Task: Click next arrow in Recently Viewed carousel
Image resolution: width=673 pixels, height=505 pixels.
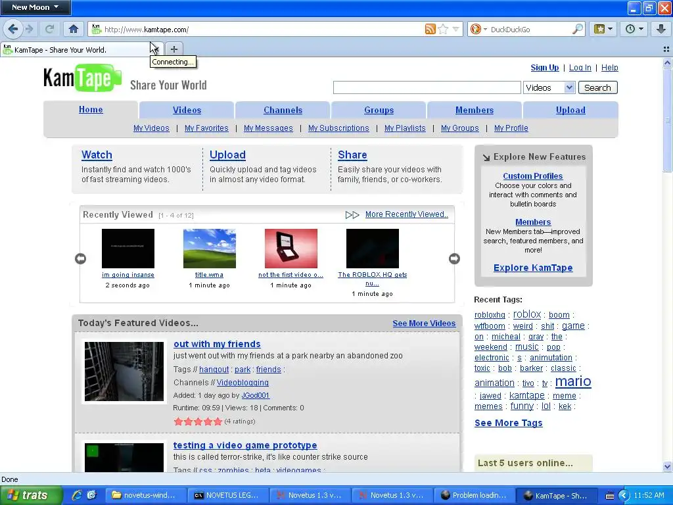Action: click(x=454, y=258)
